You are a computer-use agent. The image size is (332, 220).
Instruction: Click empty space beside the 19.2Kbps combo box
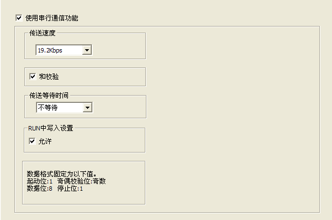[119, 50]
